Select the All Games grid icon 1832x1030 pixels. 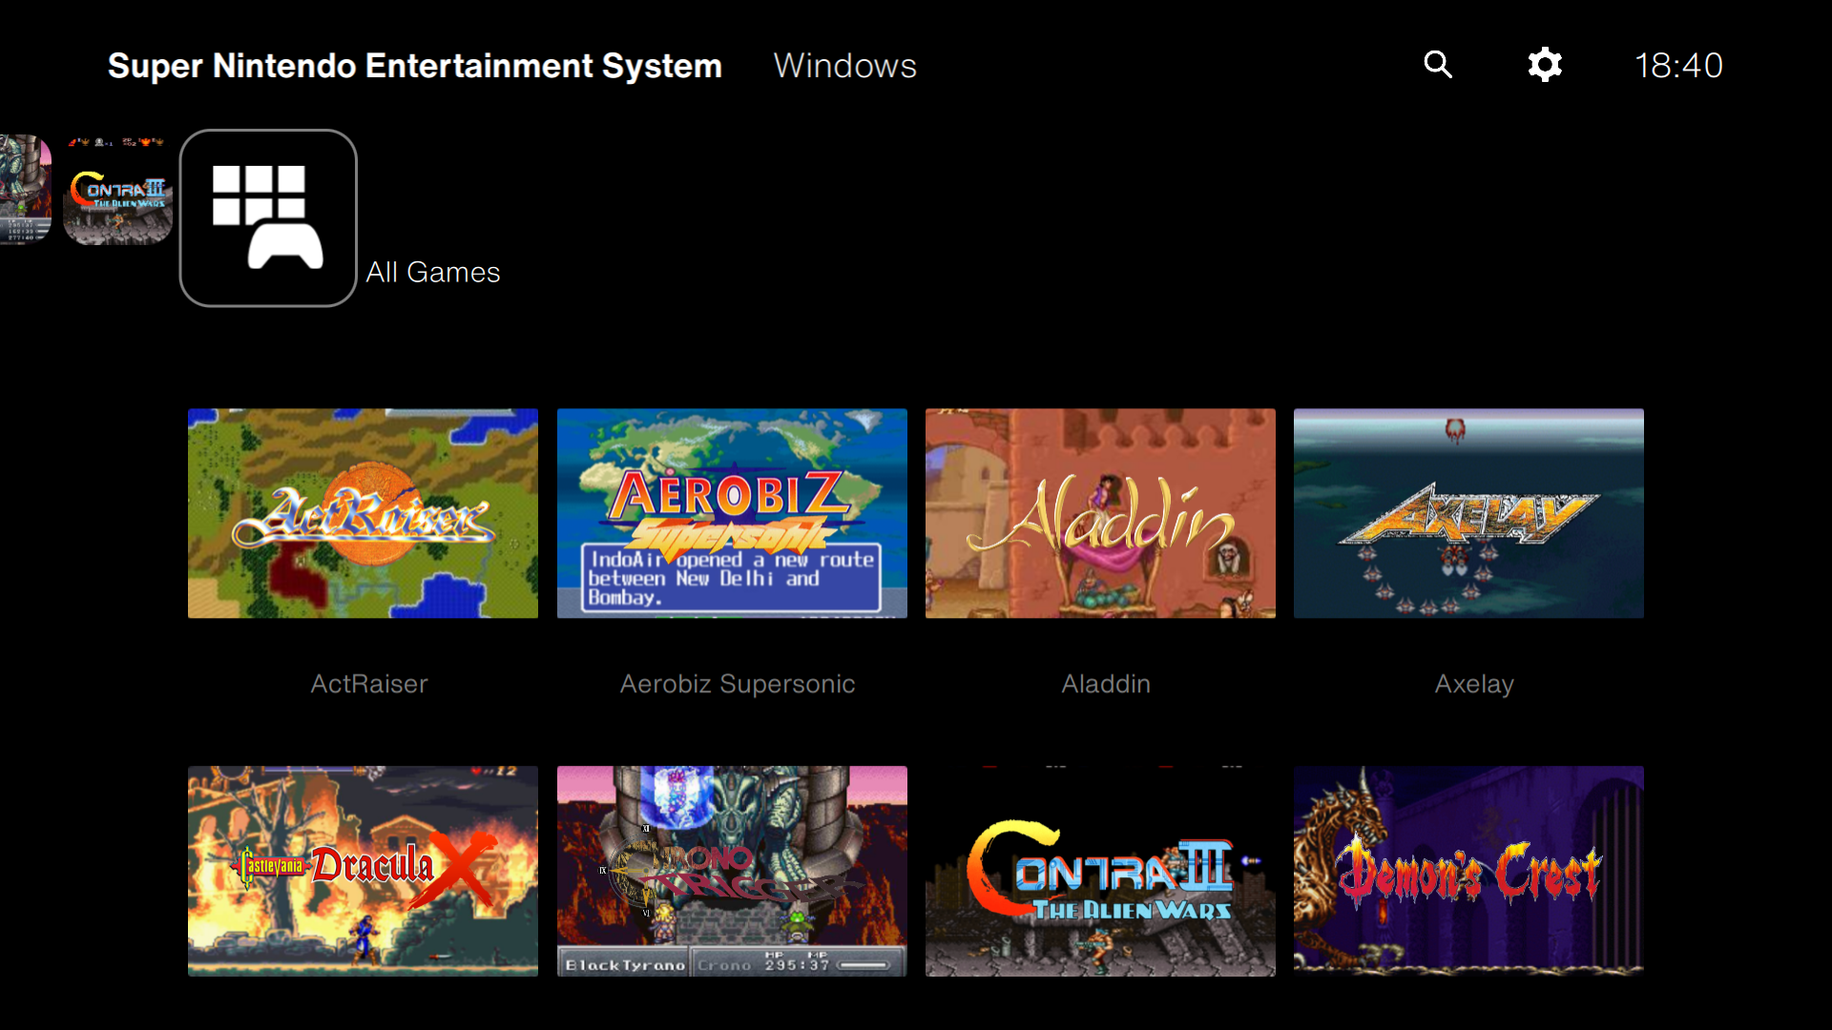click(x=268, y=218)
